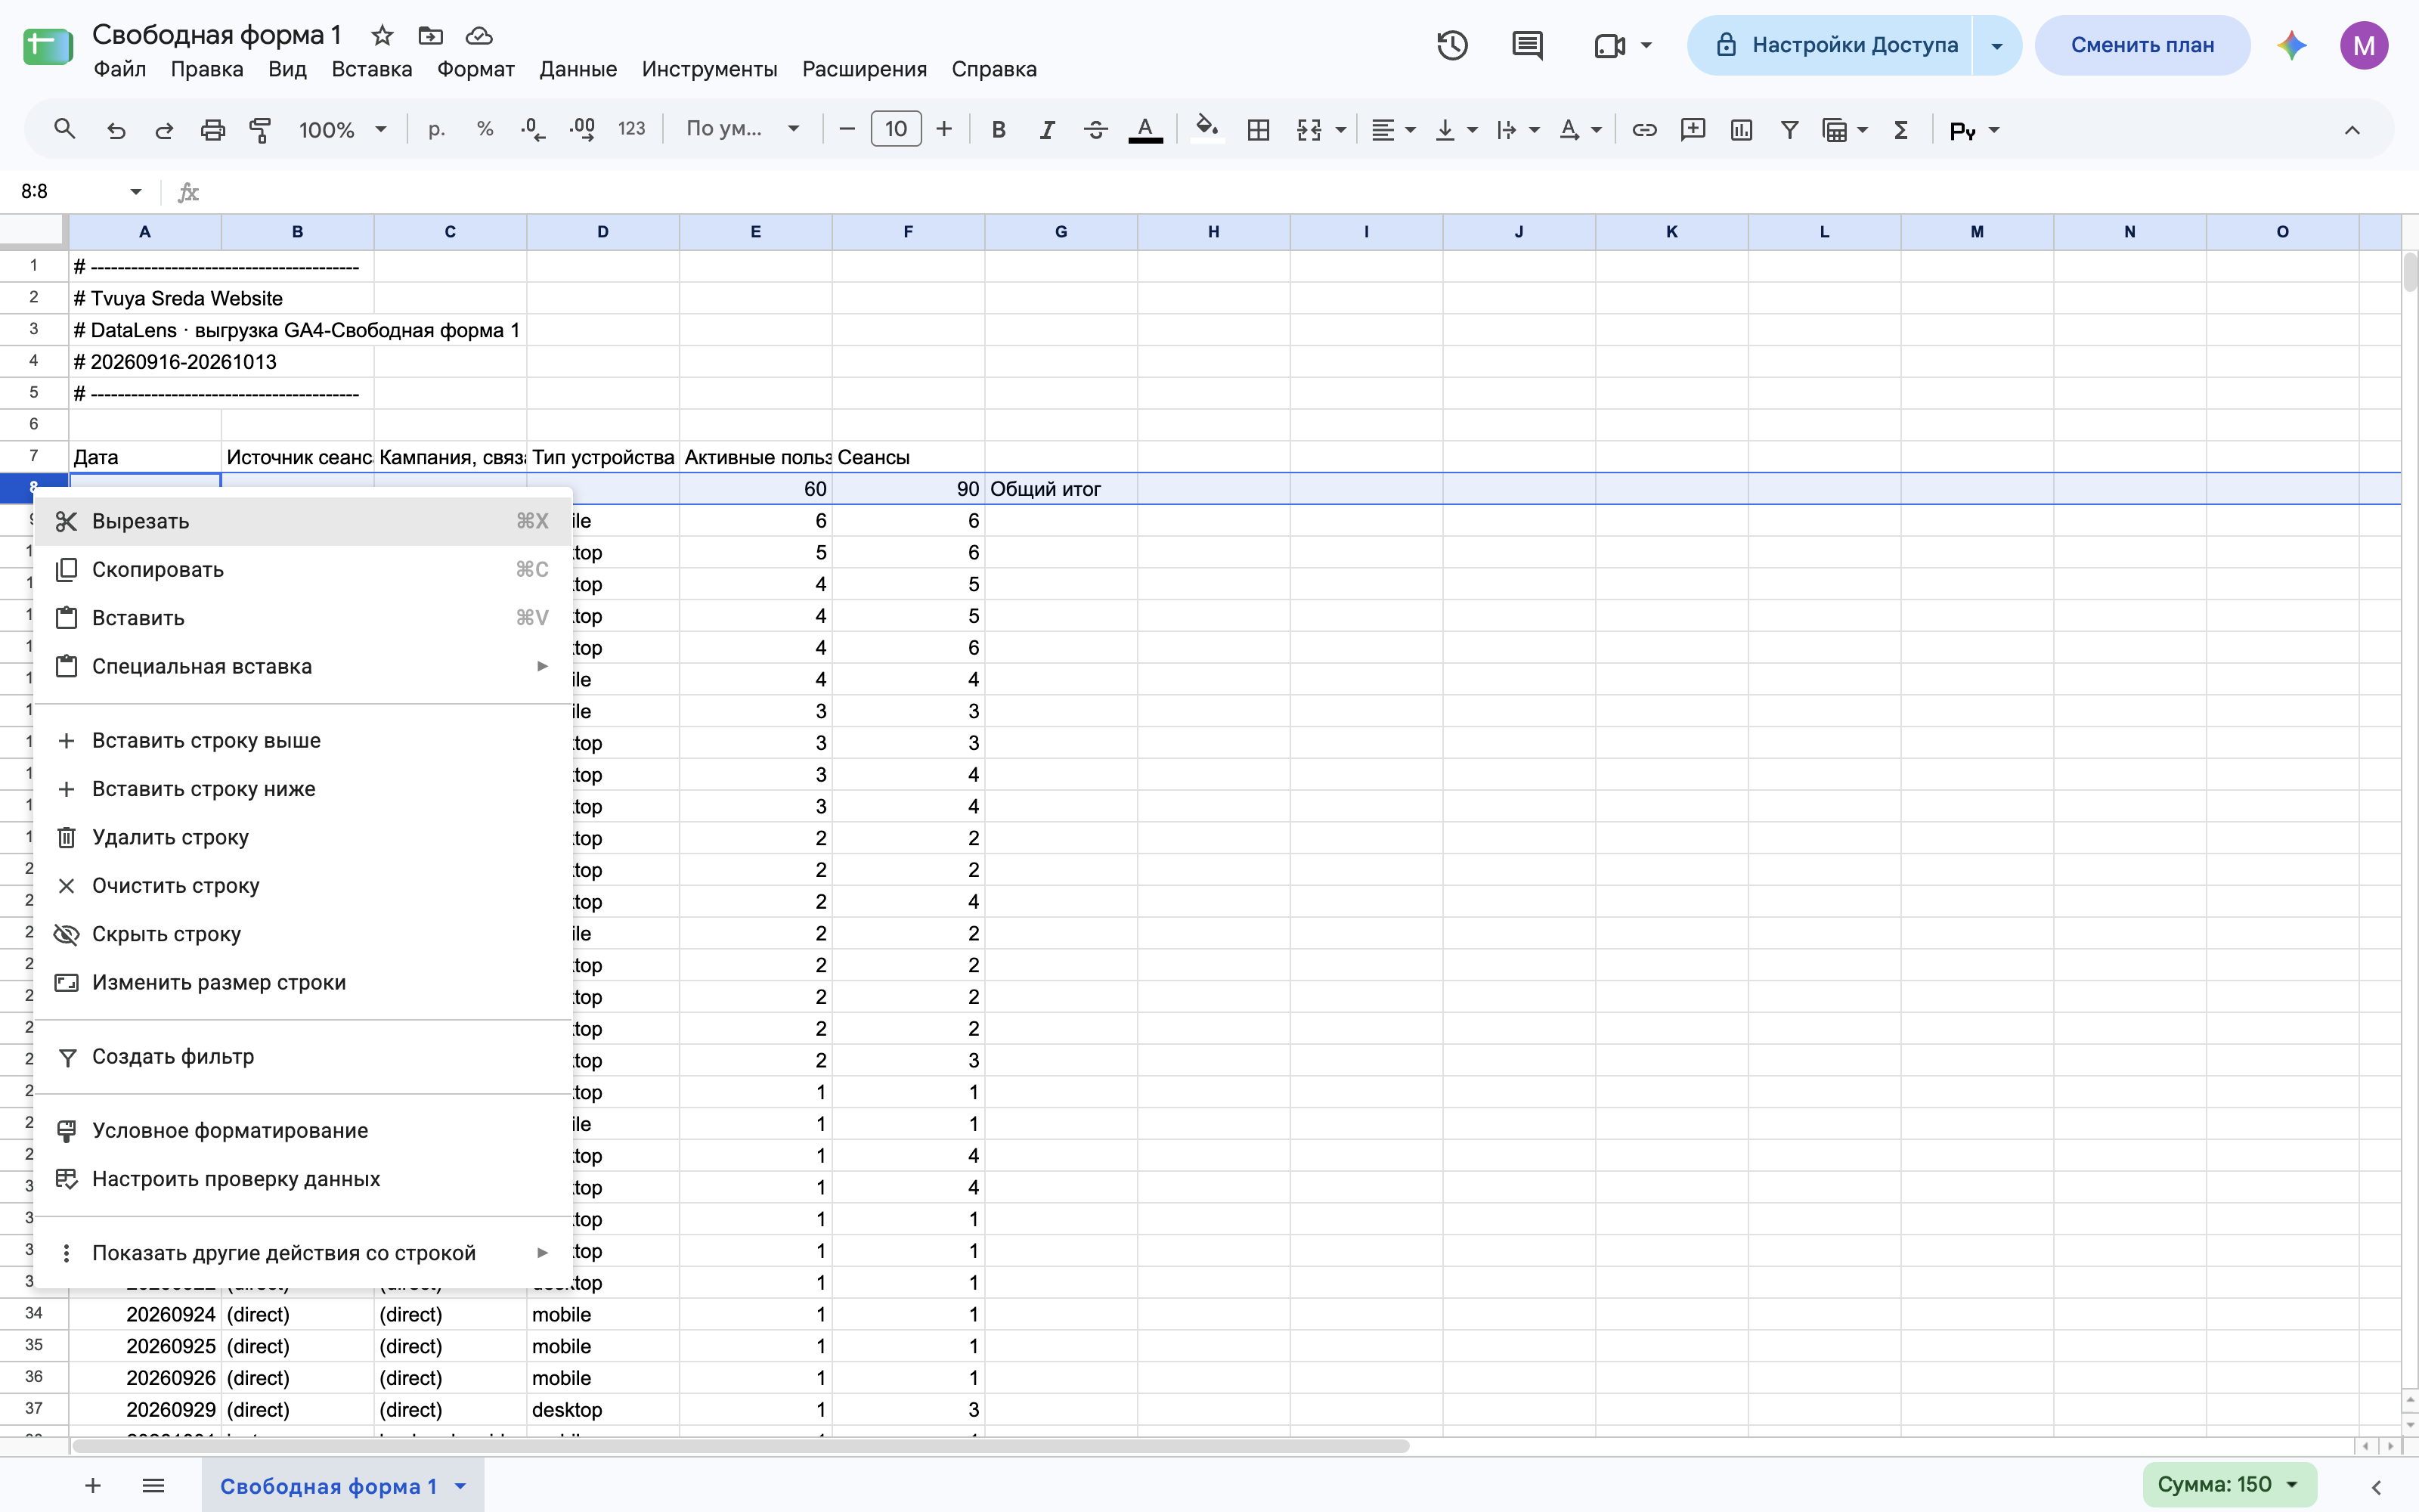Open the comments panel icon
Image resolution: width=2419 pixels, height=1512 pixels.
[1527, 45]
